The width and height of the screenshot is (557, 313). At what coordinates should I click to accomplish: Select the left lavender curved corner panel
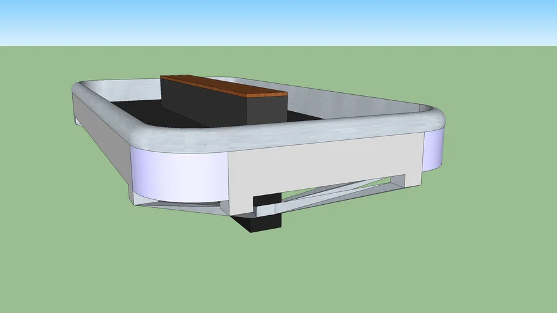tap(178, 173)
